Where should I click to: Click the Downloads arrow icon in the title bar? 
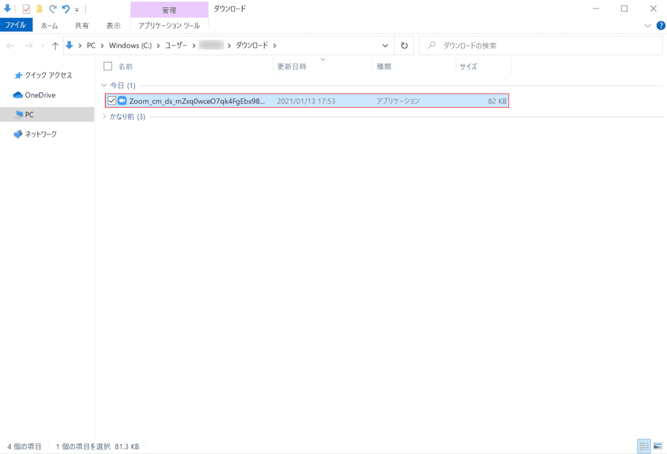(x=7, y=9)
